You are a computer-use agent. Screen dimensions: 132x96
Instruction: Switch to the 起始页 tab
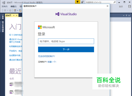pyautogui.click(x=8, y=16)
